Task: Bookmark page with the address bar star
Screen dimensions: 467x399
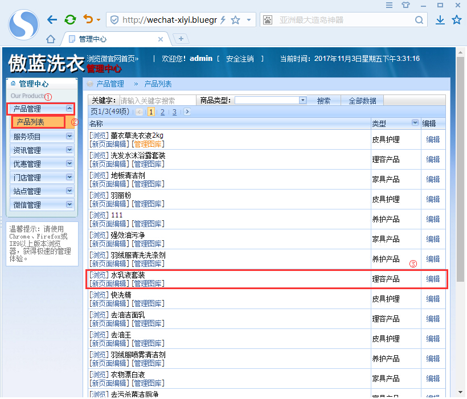Action: (x=235, y=20)
